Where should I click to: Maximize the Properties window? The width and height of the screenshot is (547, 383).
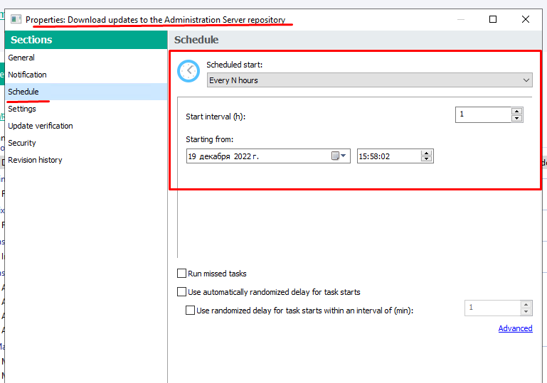point(493,19)
